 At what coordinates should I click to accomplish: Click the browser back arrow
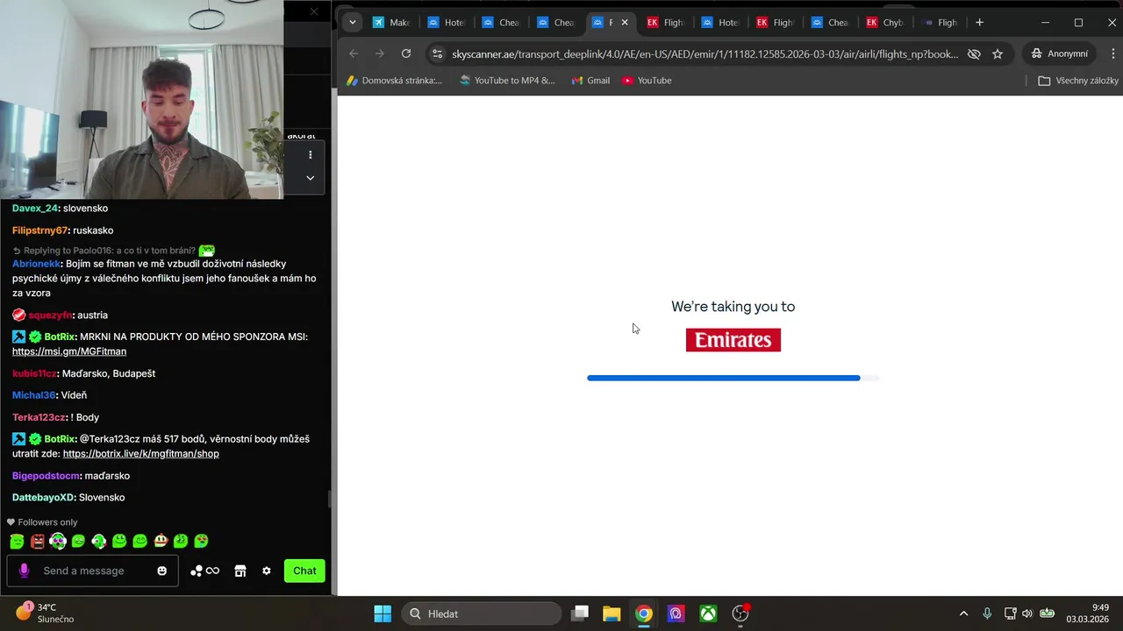(354, 53)
